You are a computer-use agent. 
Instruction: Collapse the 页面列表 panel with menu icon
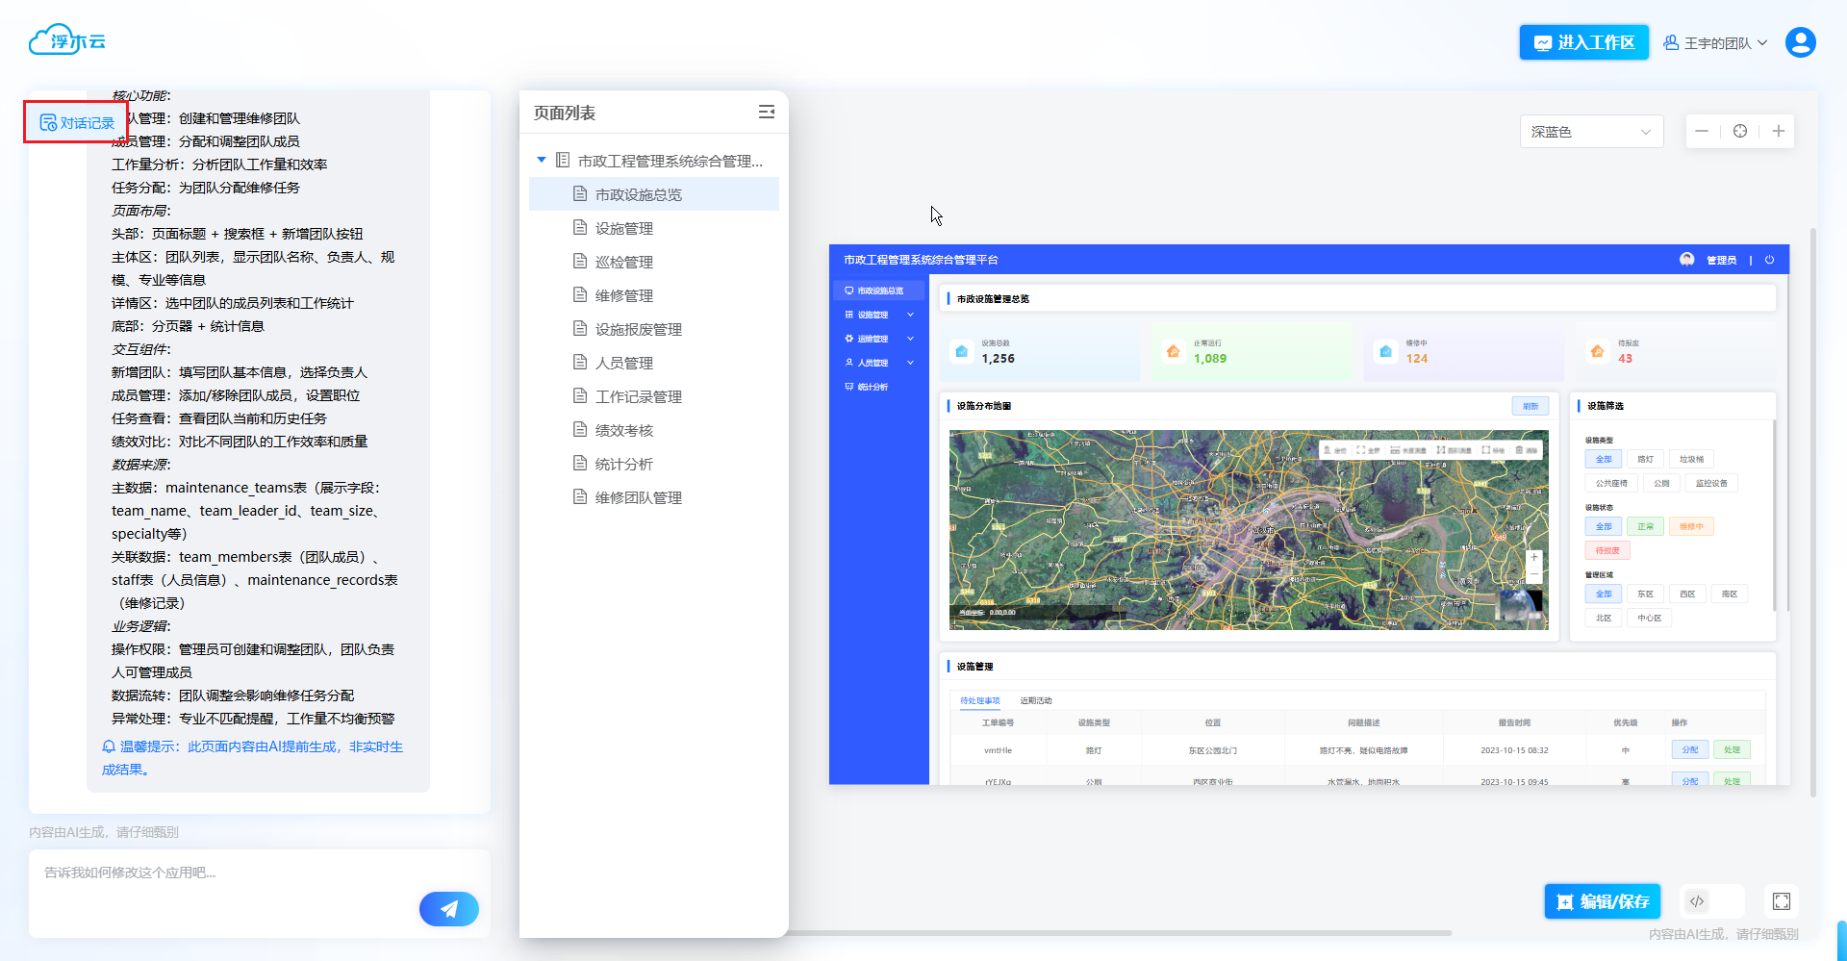tap(766, 113)
